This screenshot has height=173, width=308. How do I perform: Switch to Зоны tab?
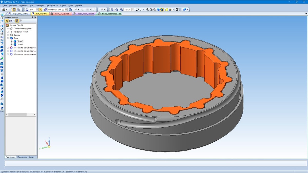click(31, 157)
